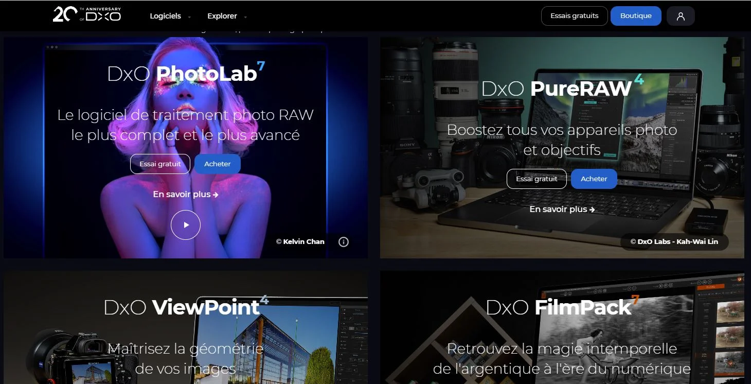Play the PhotoLab video
Screen dimensions: 751x384
186,225
